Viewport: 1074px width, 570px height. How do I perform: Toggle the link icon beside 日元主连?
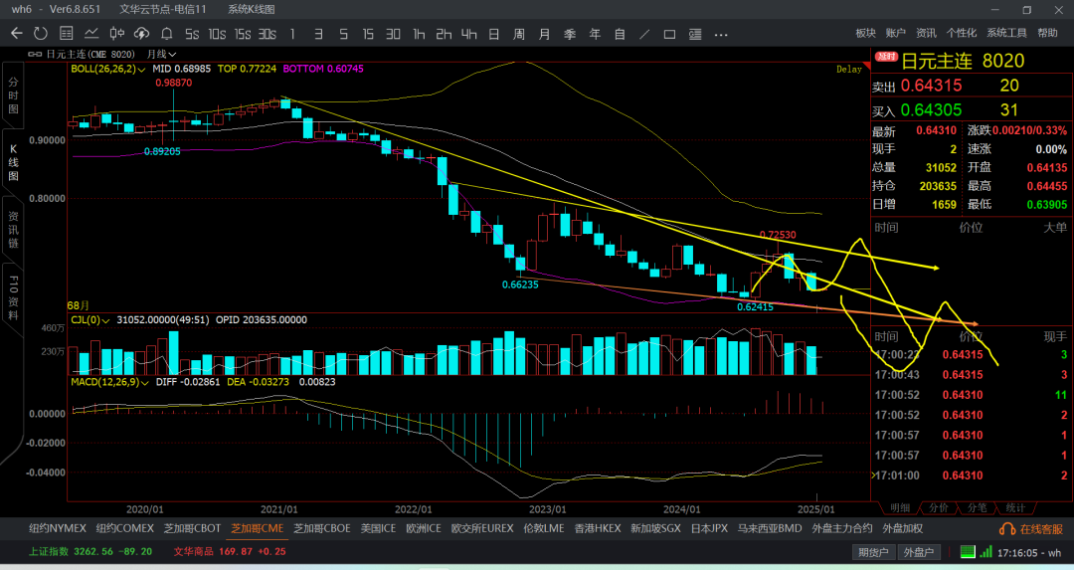tap(35, 55)
